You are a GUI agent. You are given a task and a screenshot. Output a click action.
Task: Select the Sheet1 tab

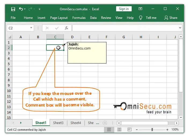click(41, 123)
